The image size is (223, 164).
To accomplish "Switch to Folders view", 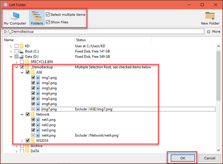I will pyautogui.click(x=37, y=18).
